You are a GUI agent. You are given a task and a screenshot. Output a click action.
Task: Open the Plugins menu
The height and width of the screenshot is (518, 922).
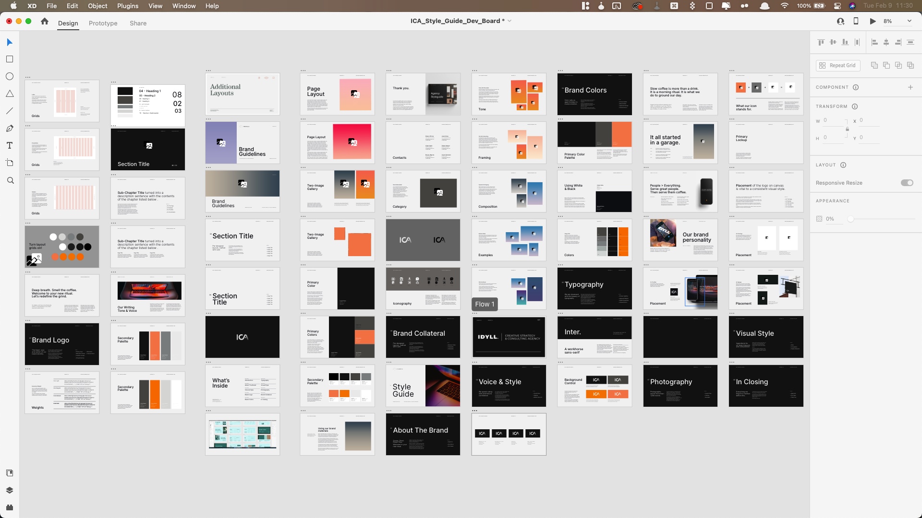pos(127,6)
